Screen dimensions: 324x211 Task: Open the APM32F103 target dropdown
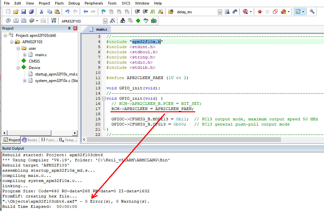tap(105, 21)
